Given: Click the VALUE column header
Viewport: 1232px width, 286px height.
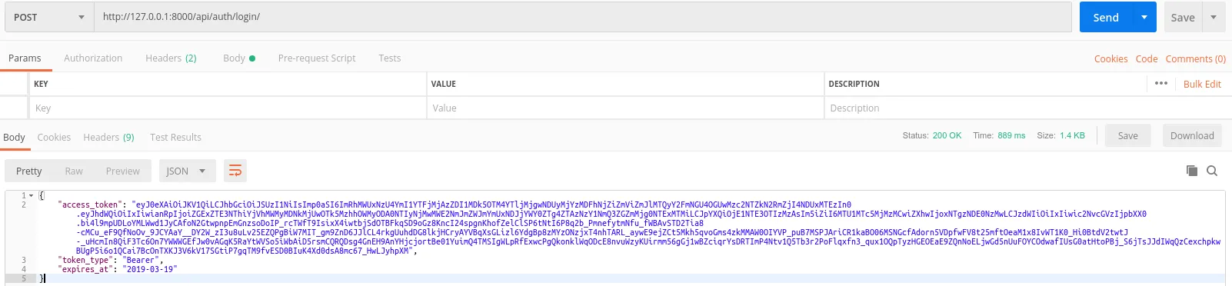Looking at the screenshot, I should tap(444, 84).
